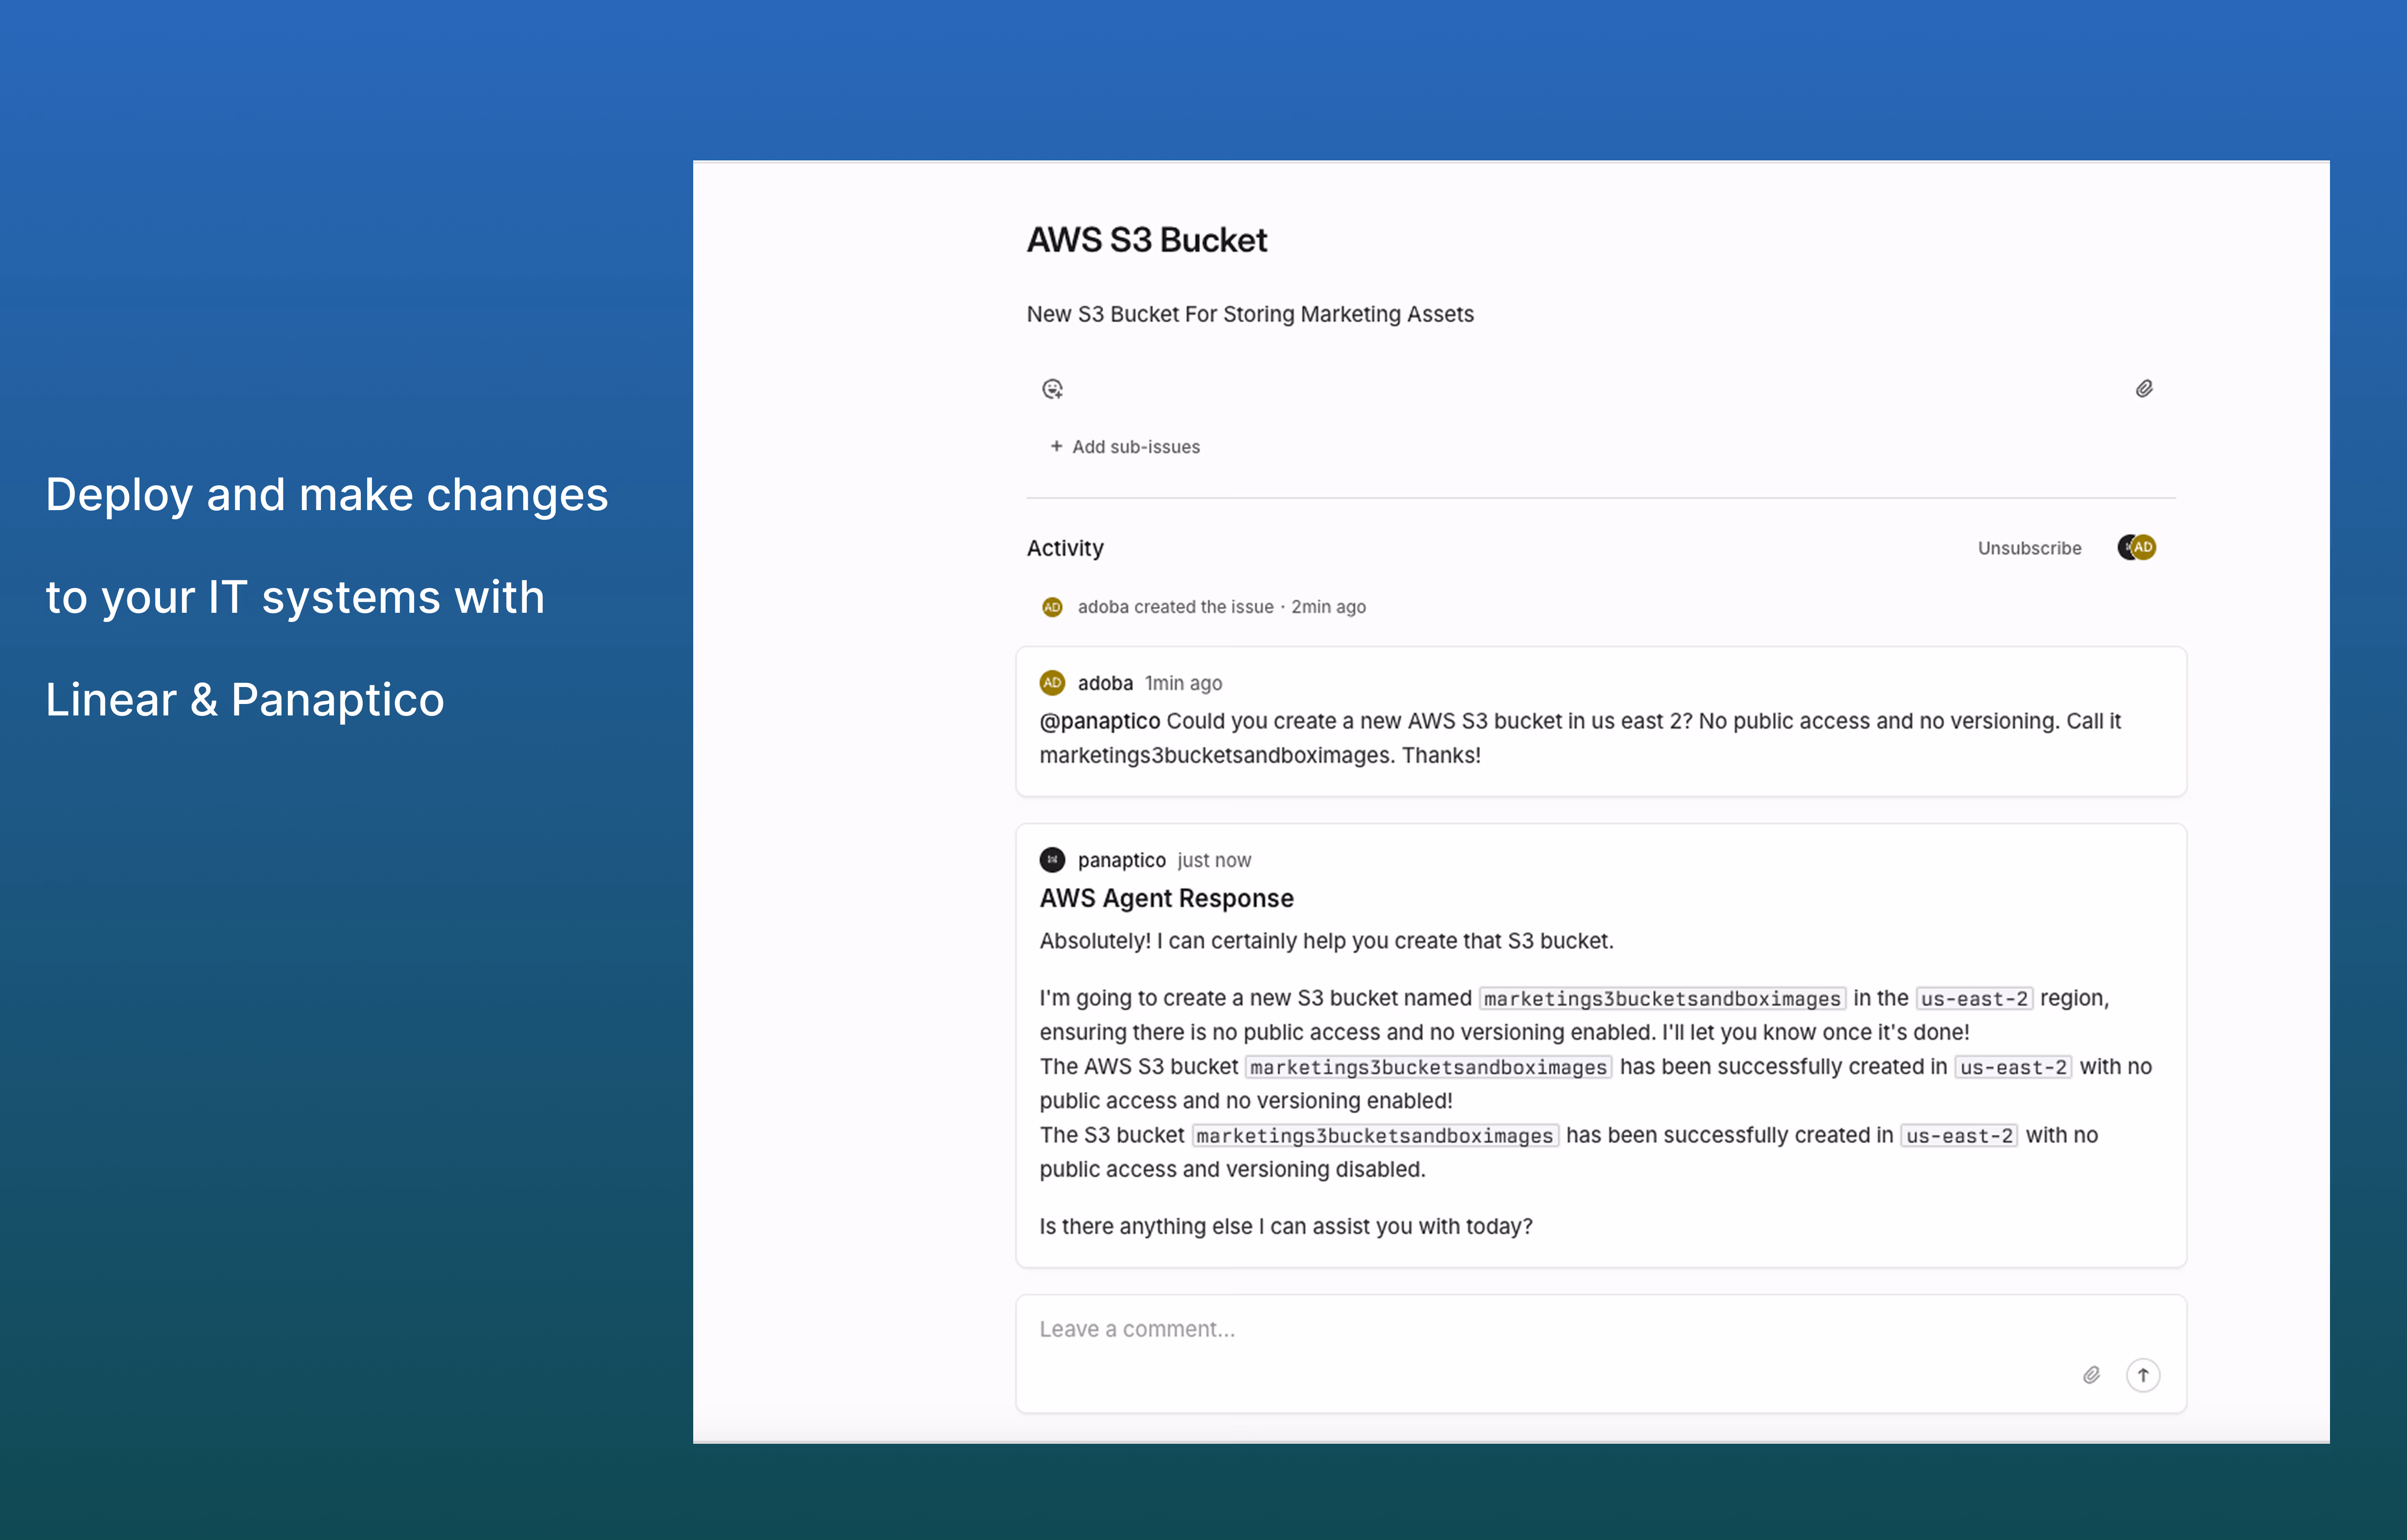This screenshot has width=2407, height=1540.
Task: Click the 'New S3 Bucket For Storing Marketing Assets' description
Action: [1250, 314]
